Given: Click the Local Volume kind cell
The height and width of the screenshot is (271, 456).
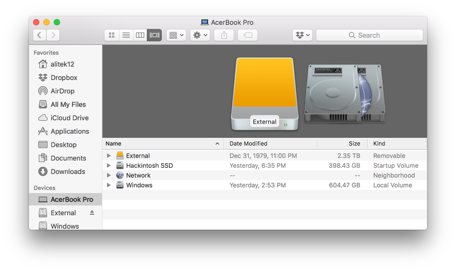Looking at the screenshot, I should [x=392, y=185].
